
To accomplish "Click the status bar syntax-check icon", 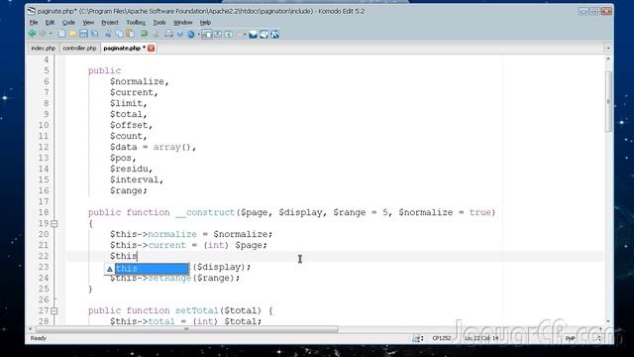I will click(x=416, y=338).
